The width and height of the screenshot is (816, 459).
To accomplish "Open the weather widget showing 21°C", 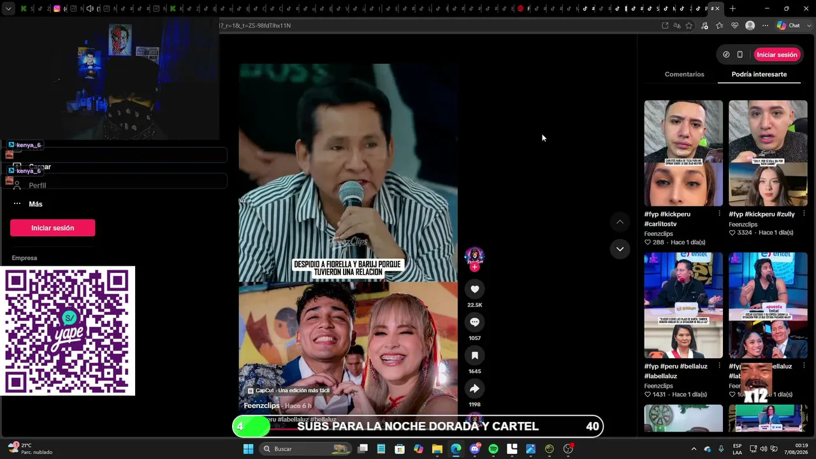I will pos(29,449).
